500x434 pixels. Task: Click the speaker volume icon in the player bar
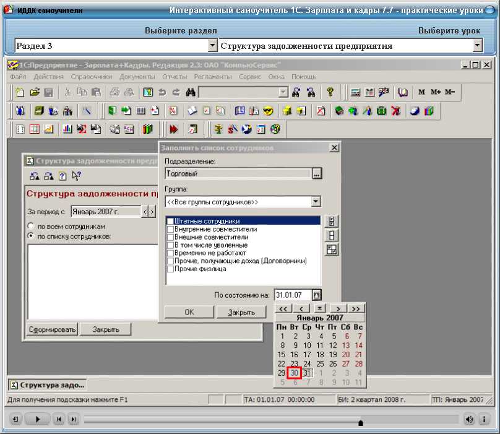tap(469, 419)
